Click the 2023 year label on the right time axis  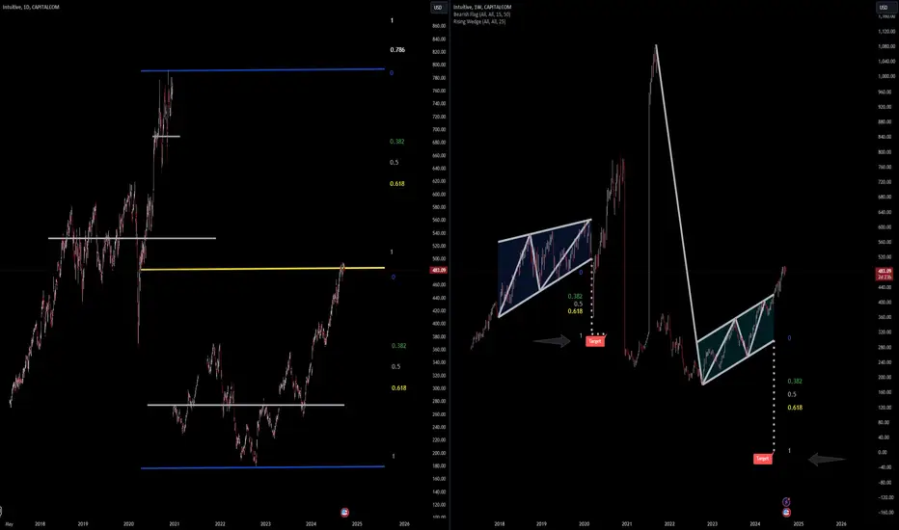pos(712,523)
